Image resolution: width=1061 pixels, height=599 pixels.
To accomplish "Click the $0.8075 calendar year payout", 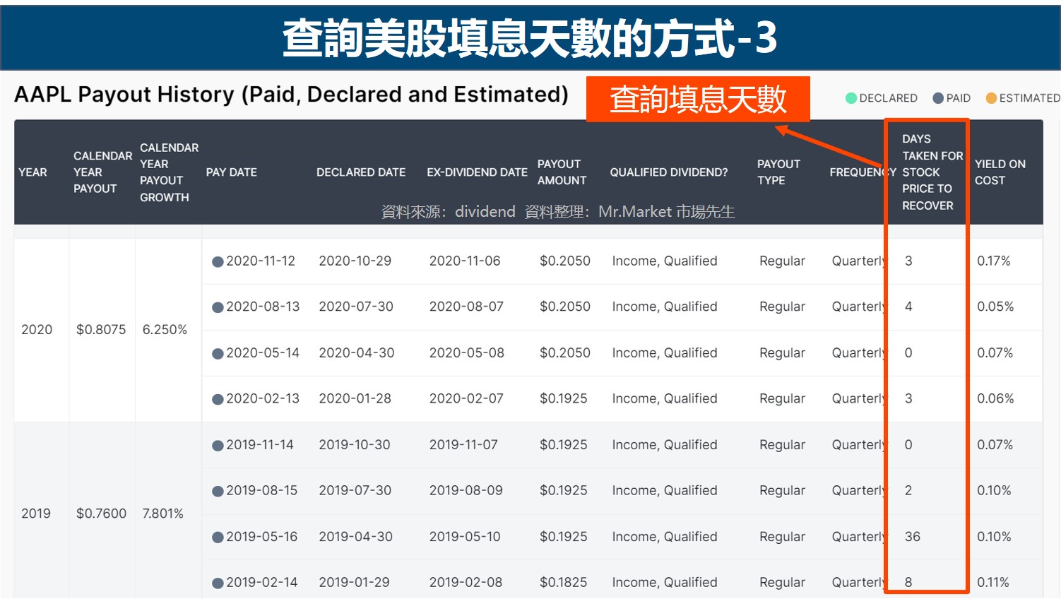I will 101,330.
